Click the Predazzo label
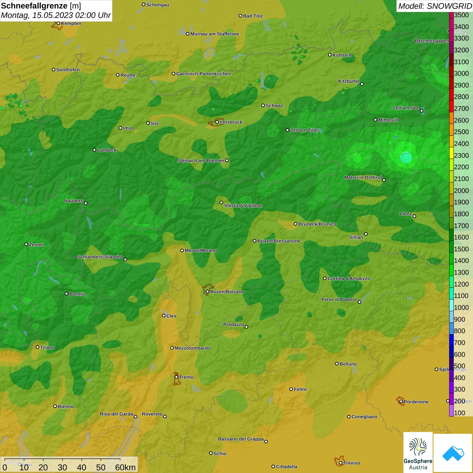The height and width of the screenshot is (473, 473). pyautogui.click(x=233, y=324)
